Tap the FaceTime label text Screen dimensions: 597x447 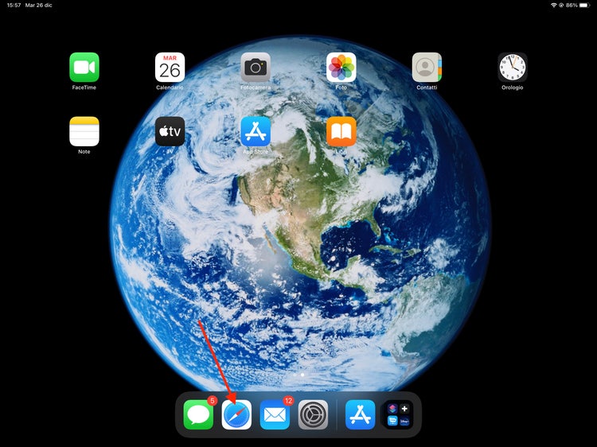(x=84, y=87)
